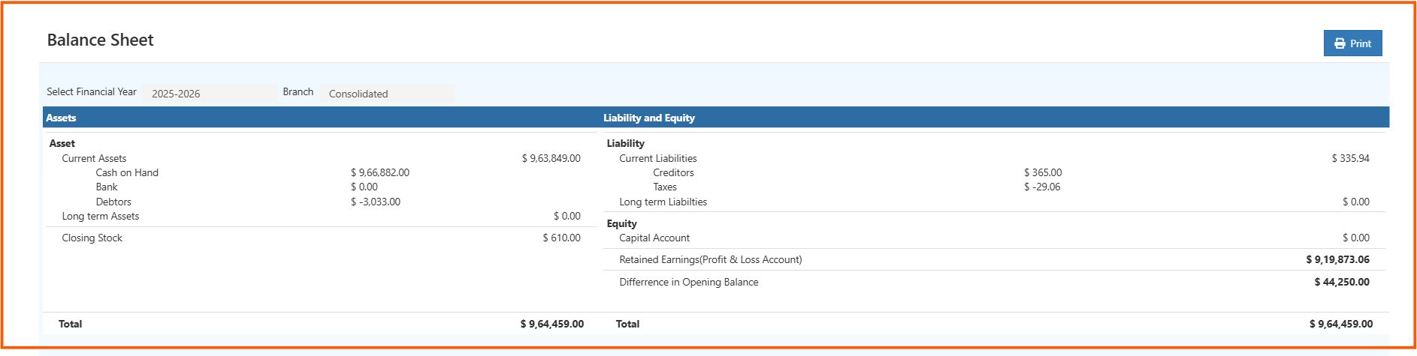Select the Long term Liabilities row
1417x356 pixels.
(663, 202)
